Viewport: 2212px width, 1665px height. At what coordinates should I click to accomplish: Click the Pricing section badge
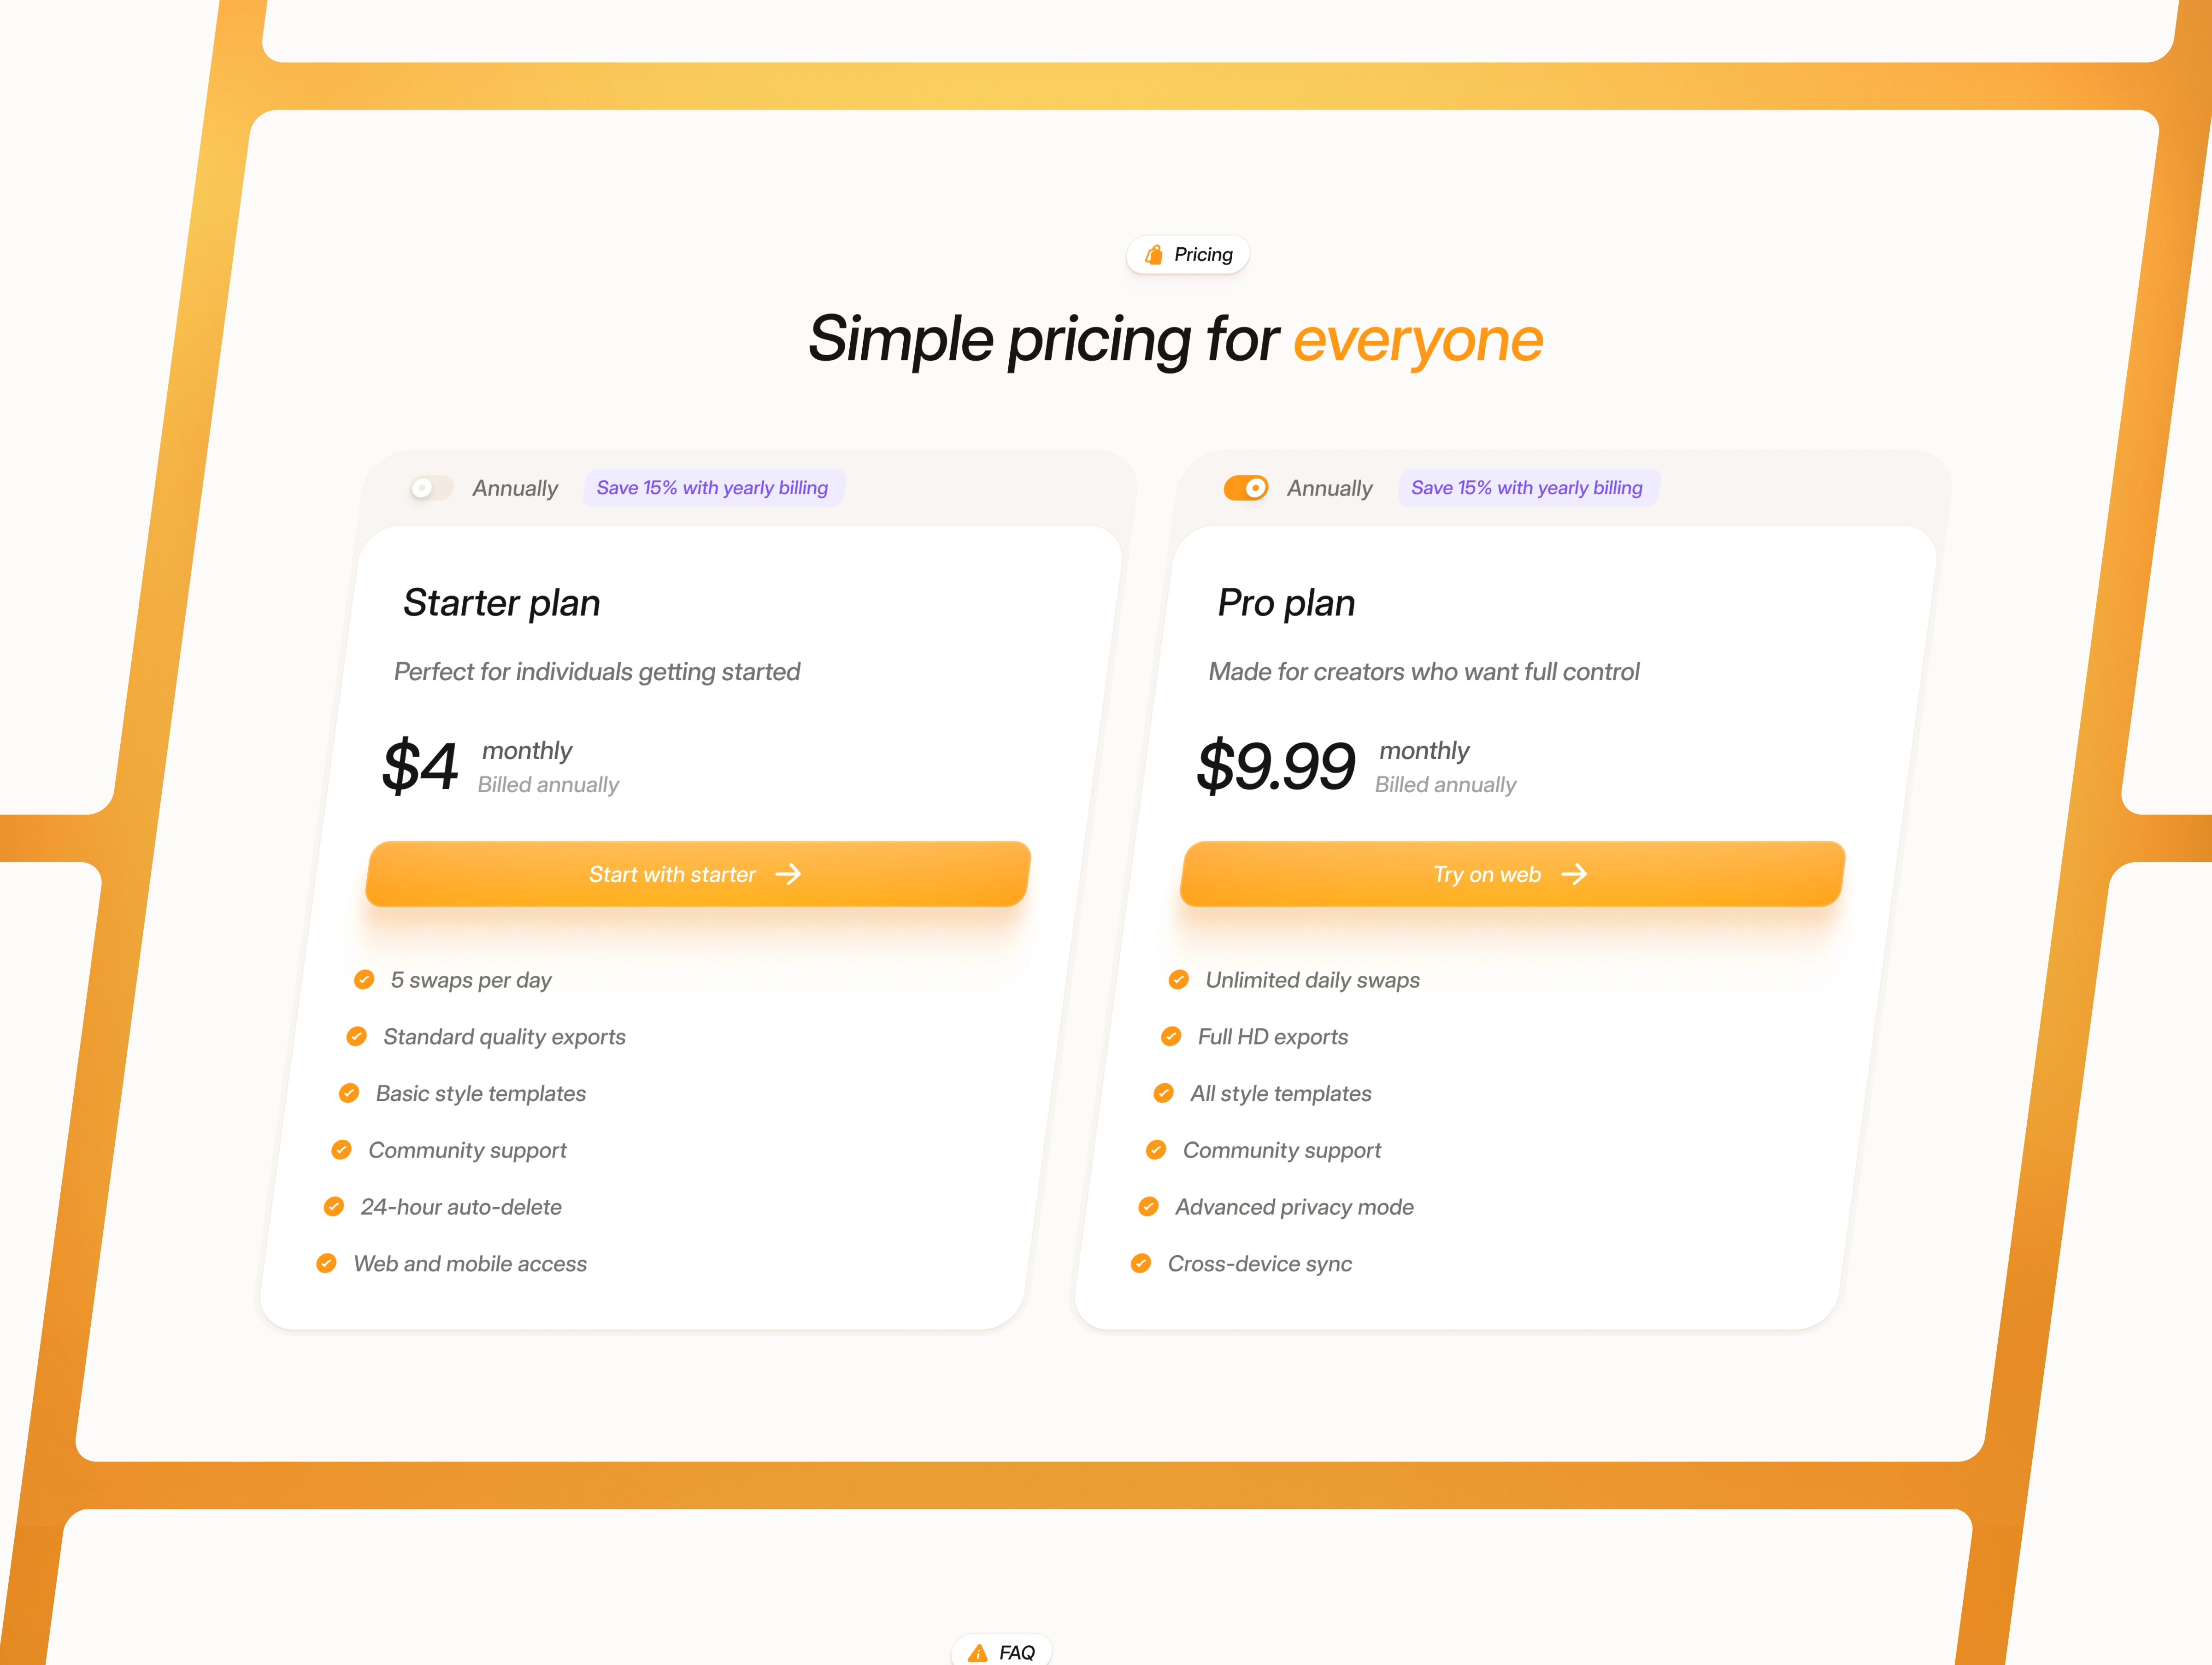click(1188, 255)
